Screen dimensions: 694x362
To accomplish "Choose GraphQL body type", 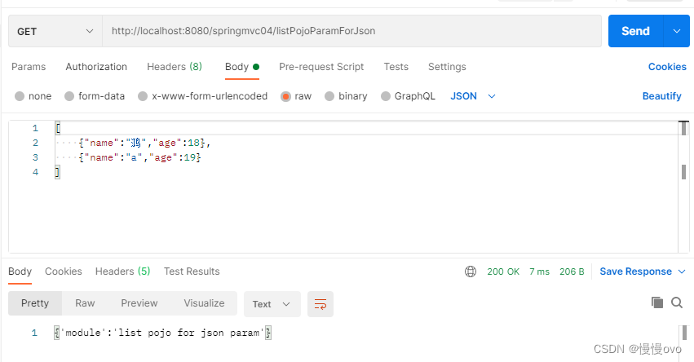I will click(x=386, y=96).
